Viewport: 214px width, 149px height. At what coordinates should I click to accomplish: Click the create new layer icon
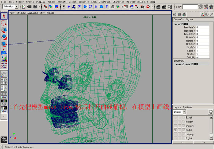point(211,112)
